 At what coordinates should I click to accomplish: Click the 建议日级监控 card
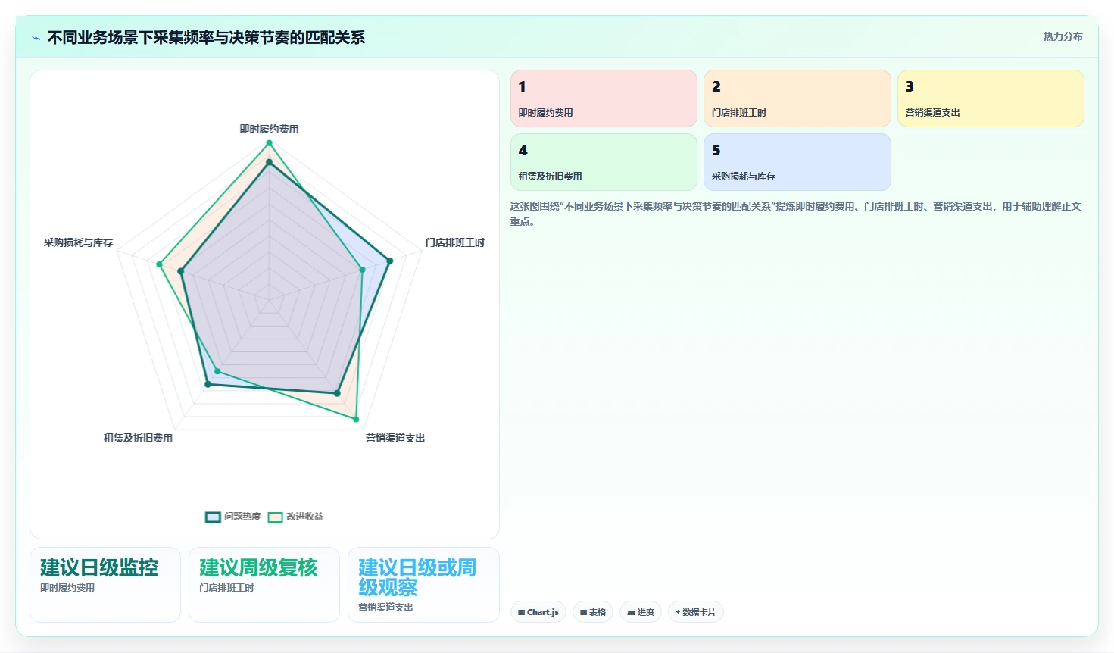105,585
